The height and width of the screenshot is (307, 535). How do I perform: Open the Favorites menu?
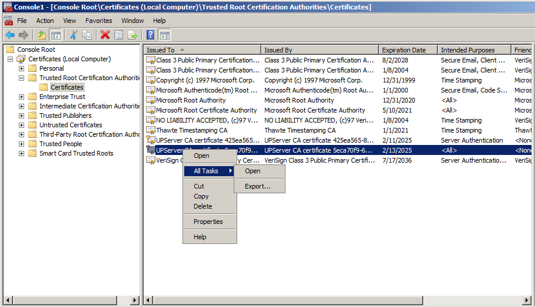(99, 21)
